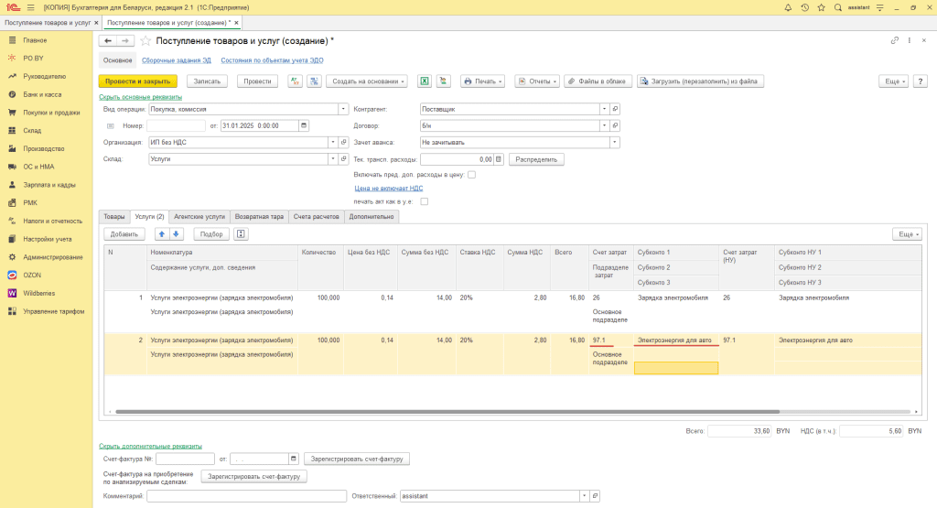Click the 'Провести и закрыть' button

tap(137, 81)
